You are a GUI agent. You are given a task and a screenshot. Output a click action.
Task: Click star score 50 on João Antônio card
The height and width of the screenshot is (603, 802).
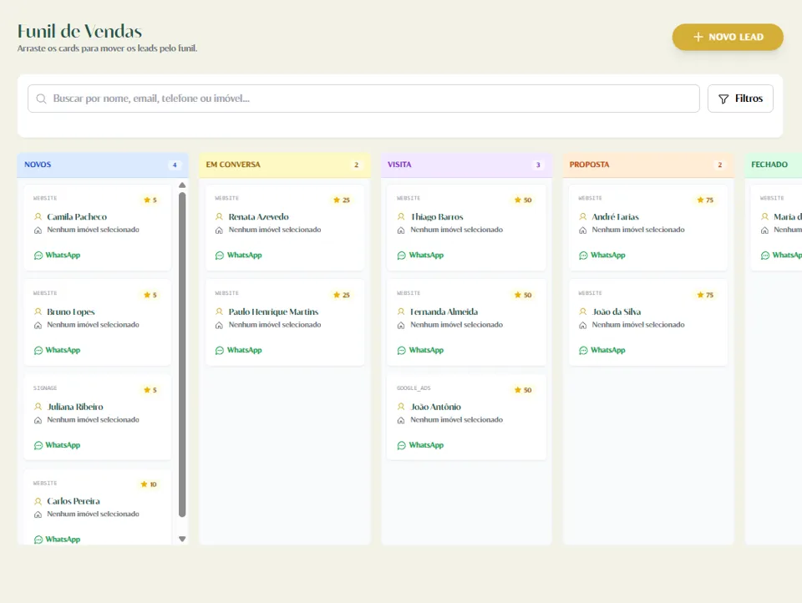click(523, 390)
